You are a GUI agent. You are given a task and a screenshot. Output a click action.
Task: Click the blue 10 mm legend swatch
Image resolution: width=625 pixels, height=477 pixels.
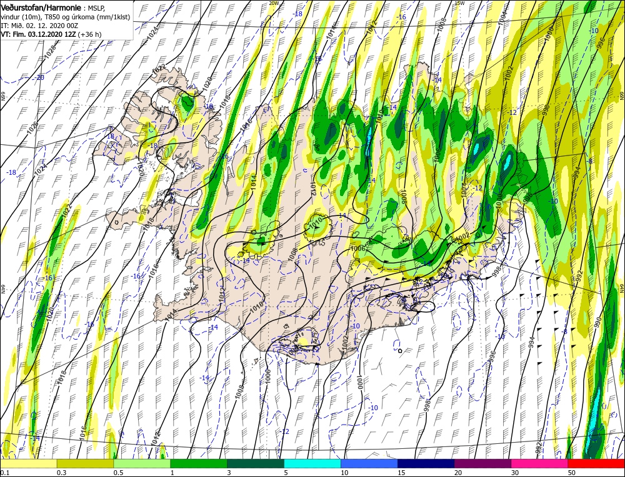(369, 463)
